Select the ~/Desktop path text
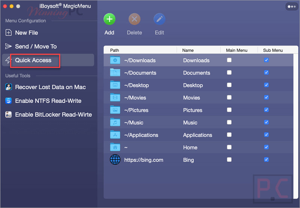The height and width of the screenshot is (208, 300). [137, 85]
